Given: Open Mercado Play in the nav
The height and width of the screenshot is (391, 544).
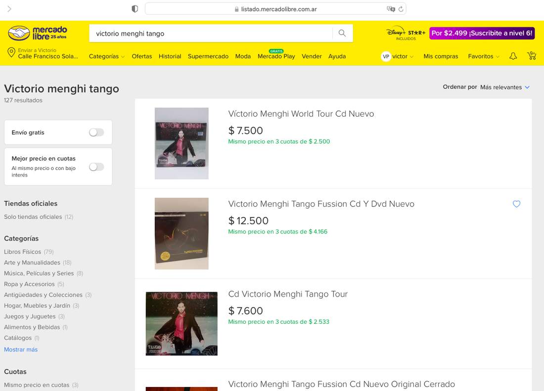Looking at the screenshot, I should coord(276,56).
